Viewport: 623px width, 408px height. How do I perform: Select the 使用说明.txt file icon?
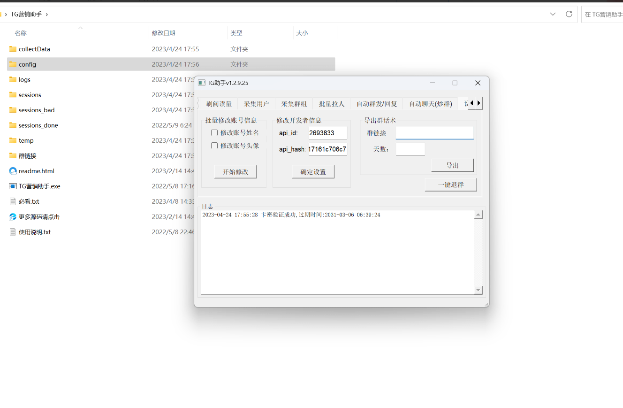click(13, 232)
